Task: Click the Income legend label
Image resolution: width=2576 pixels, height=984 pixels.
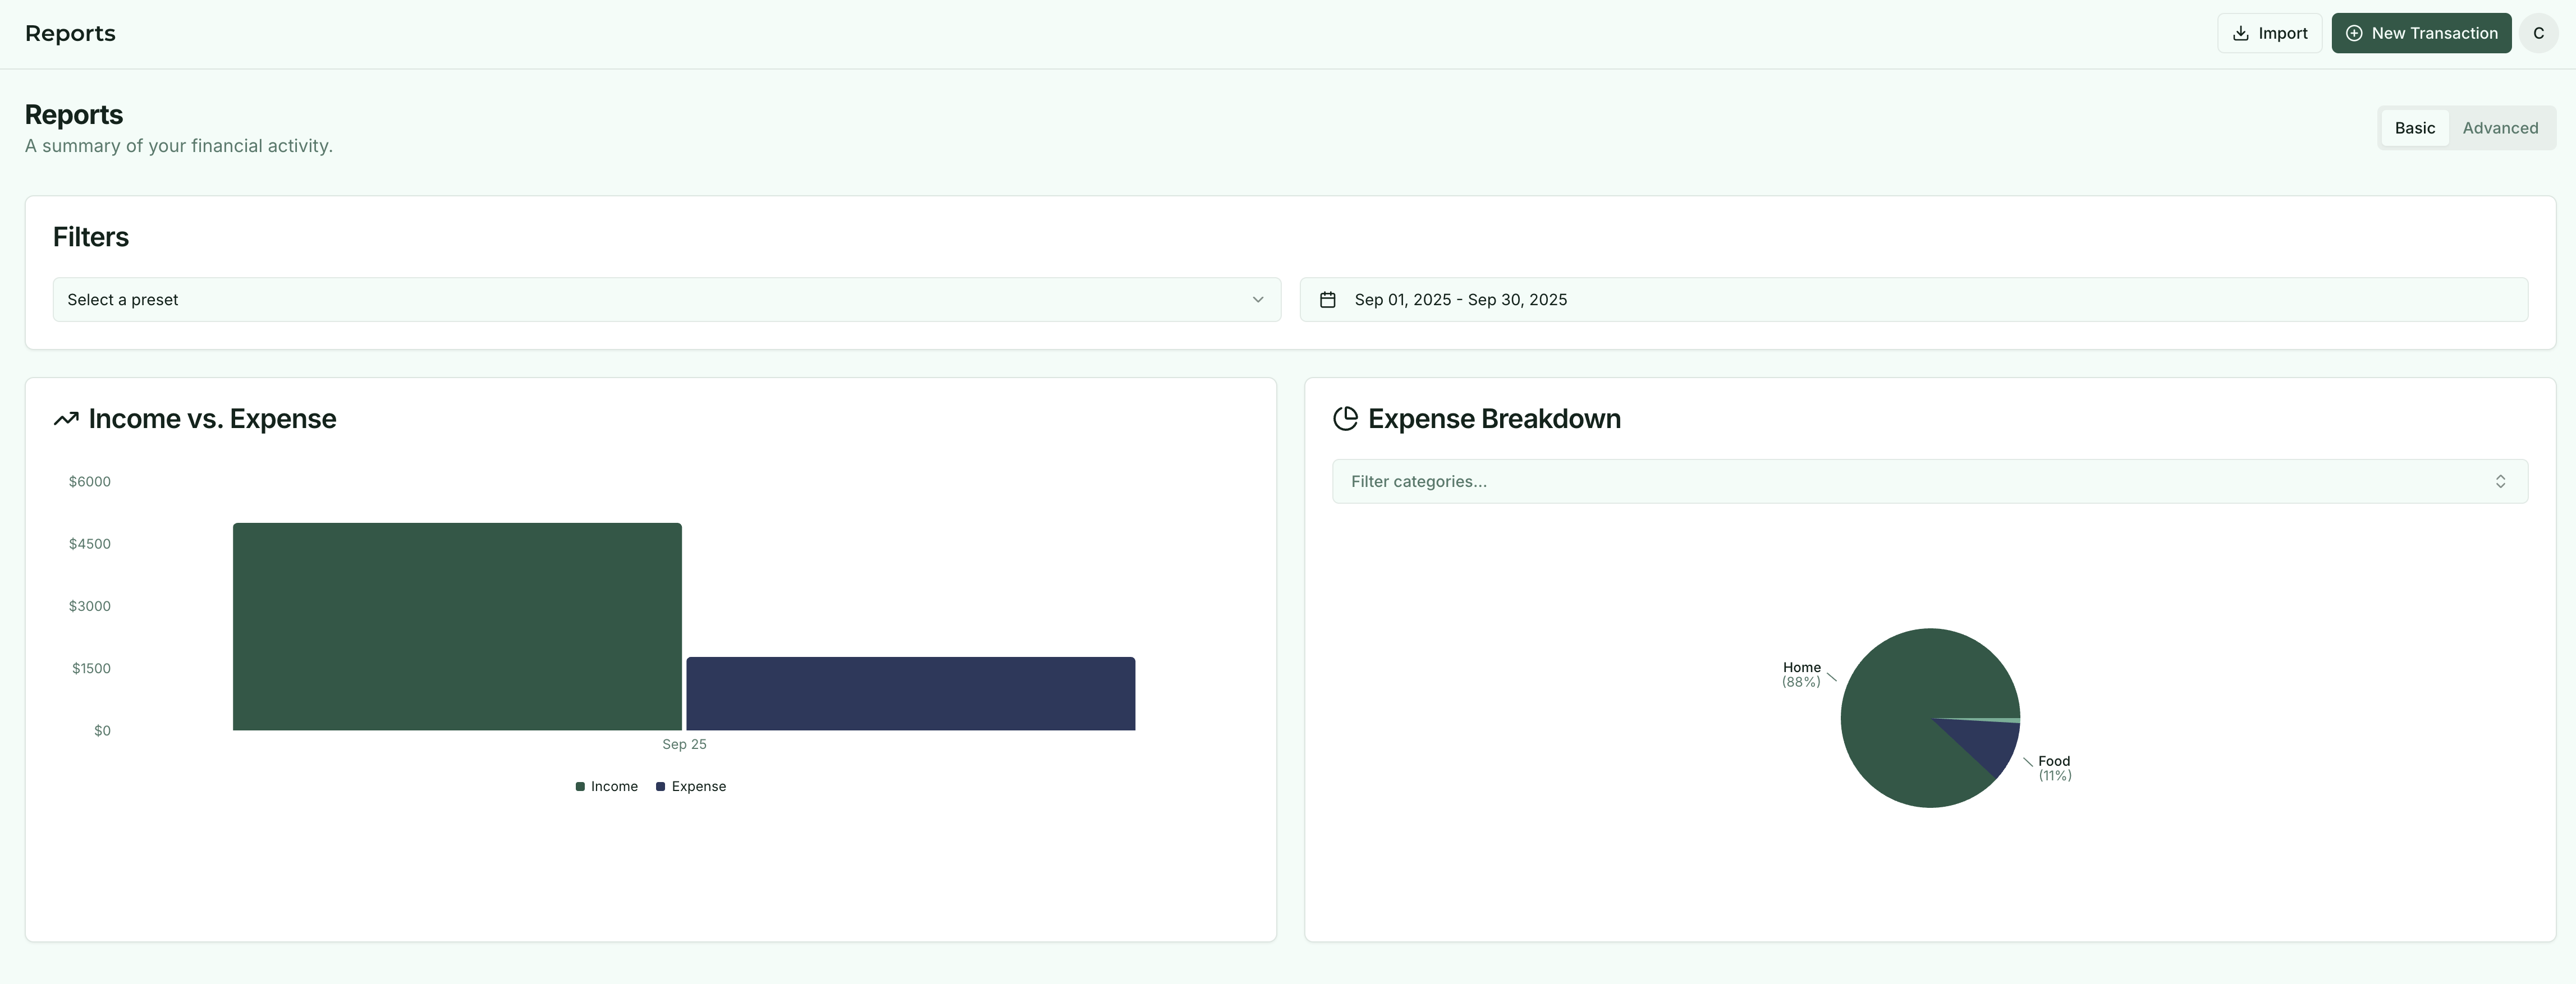Action: [614, 787]
